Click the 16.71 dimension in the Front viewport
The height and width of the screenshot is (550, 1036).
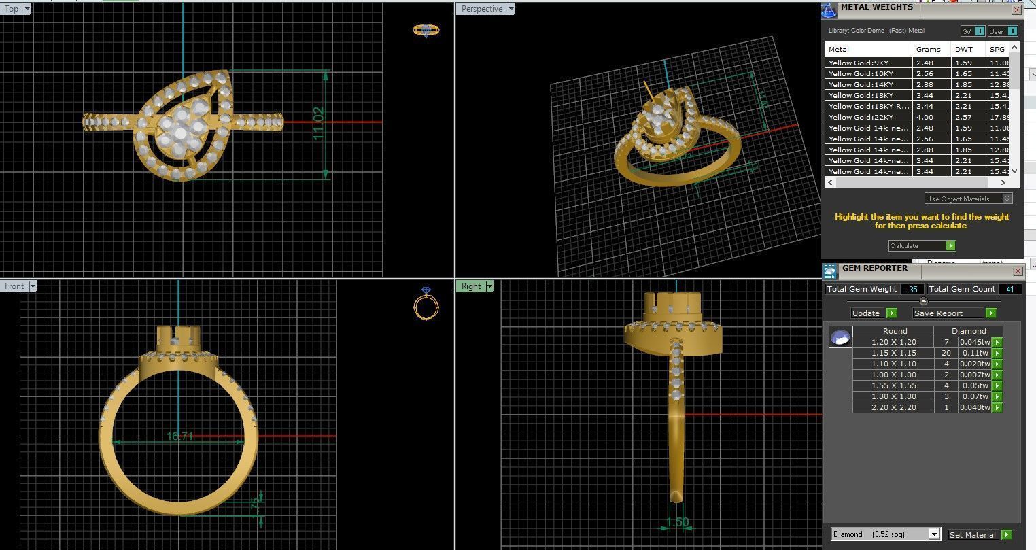coord(180,436)
